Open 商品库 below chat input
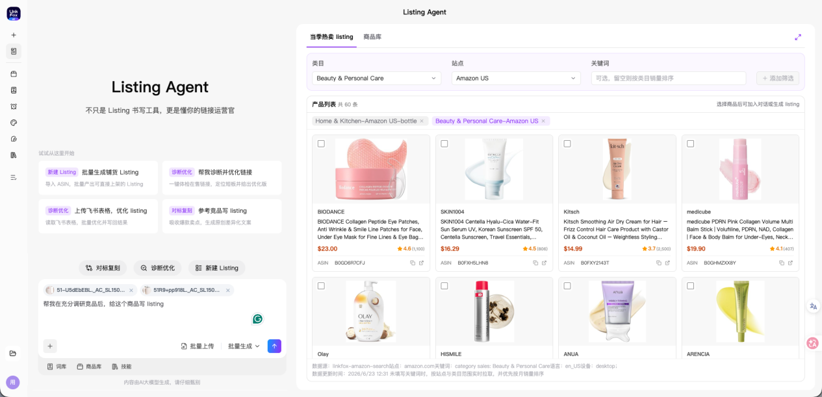This screenshot has height=397, width=822. pyautogui.click(x=89, y=367)
